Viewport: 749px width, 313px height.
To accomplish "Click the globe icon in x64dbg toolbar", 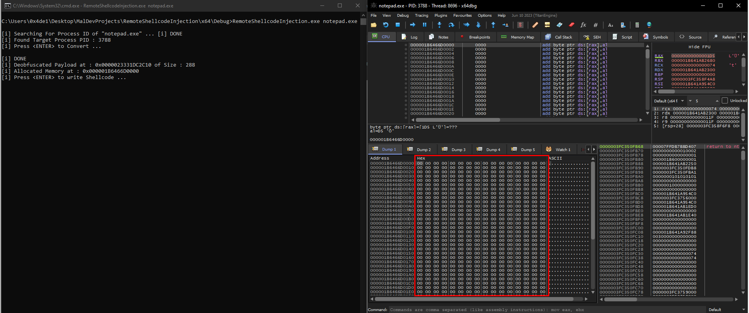I will point(649,25).
